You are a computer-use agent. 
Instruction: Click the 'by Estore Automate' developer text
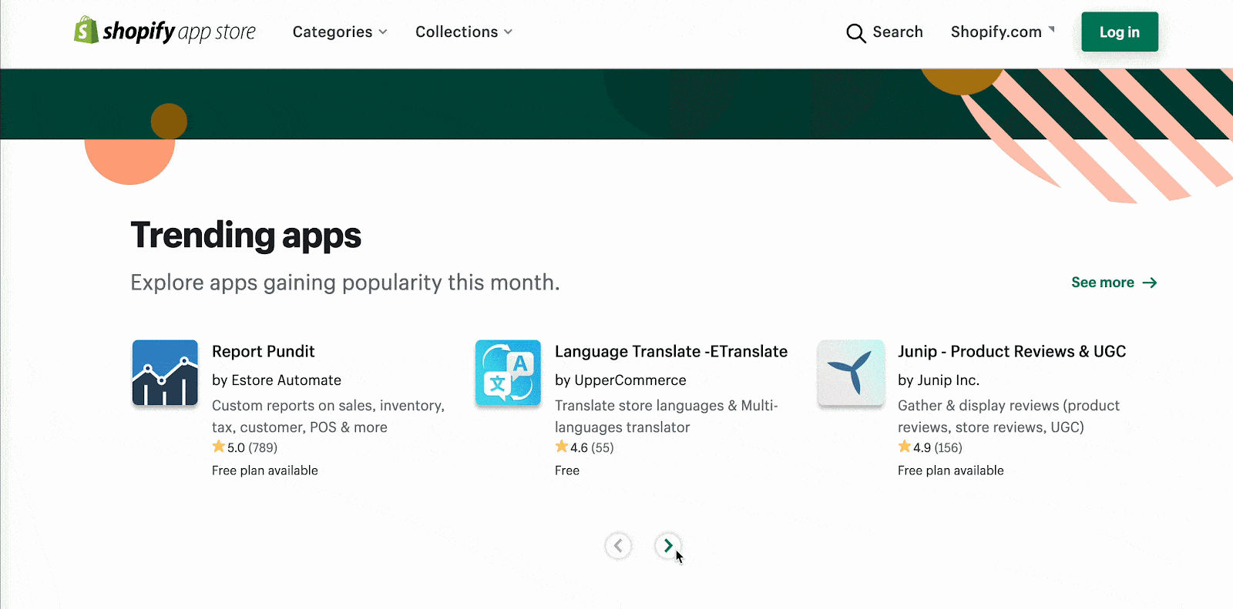pos(277,380)
